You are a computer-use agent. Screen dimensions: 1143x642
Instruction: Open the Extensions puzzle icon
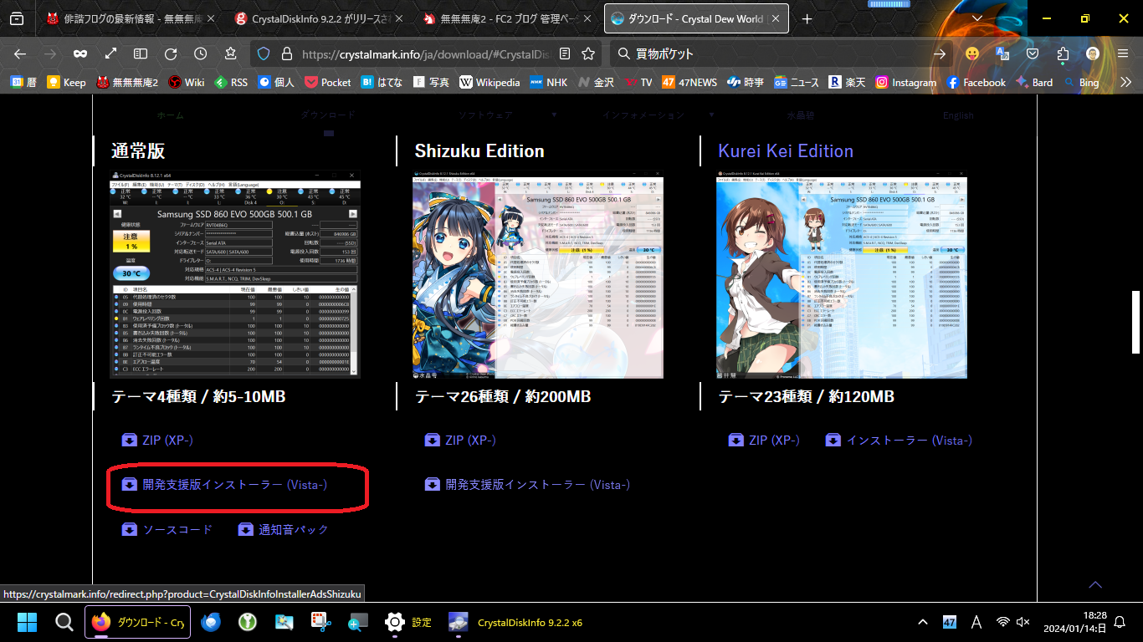pyautogui.click(x=1063, y=53)
